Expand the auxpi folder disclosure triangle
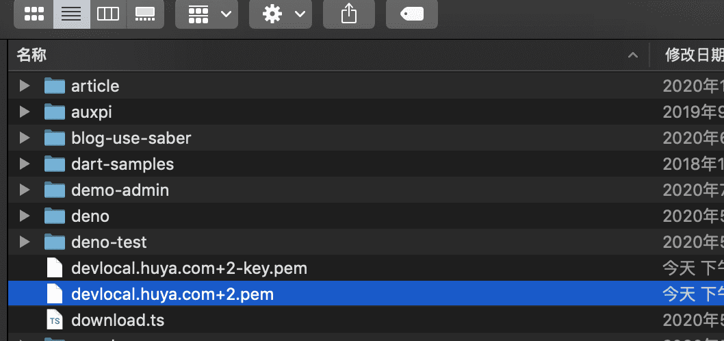 (x=25, y=112)
